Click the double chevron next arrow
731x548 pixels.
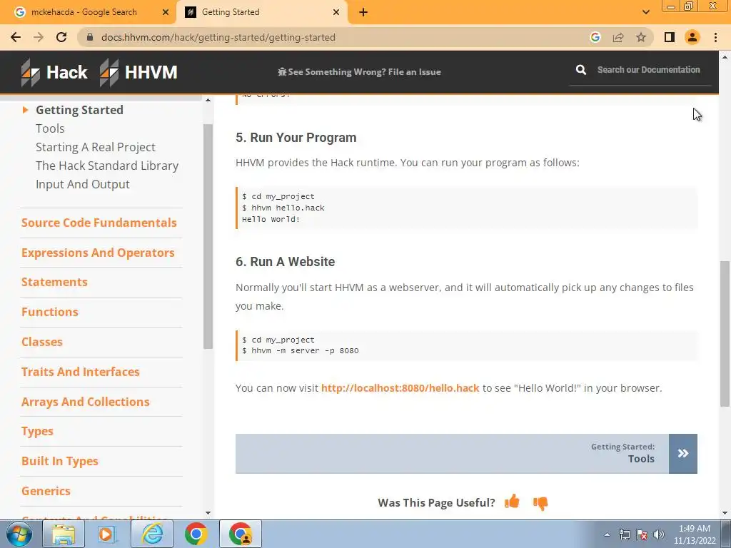683,453
